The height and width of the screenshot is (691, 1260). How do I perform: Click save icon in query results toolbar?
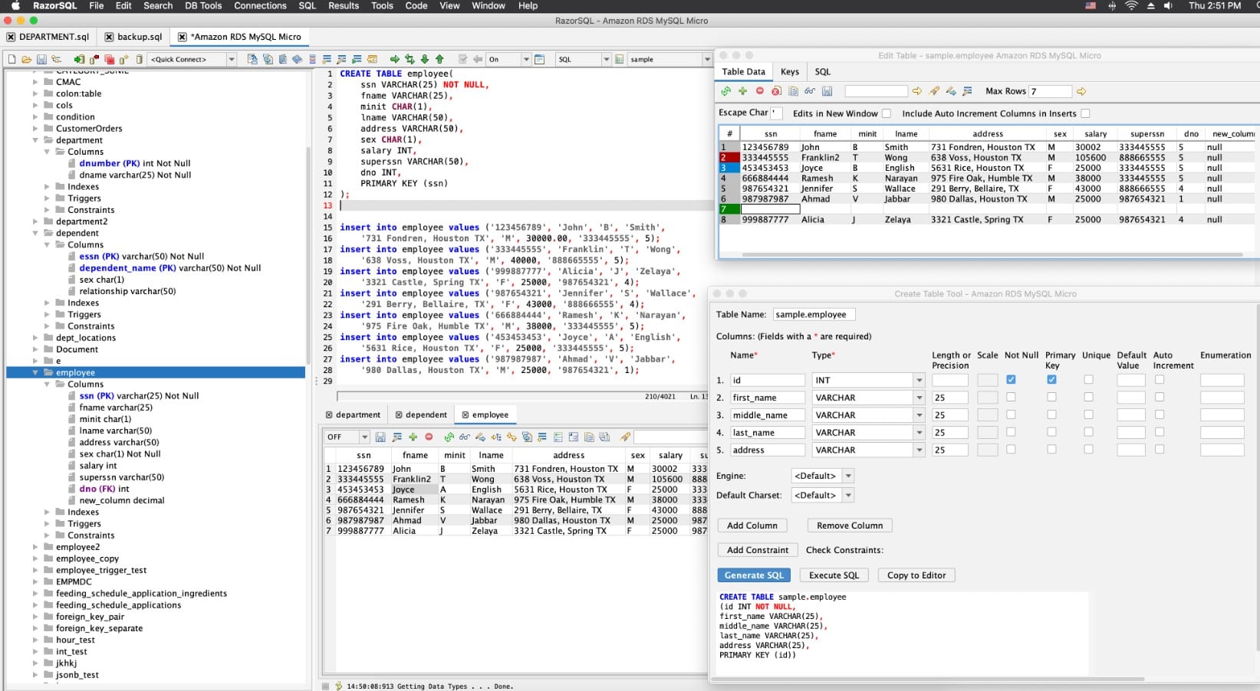pos(380,437)
